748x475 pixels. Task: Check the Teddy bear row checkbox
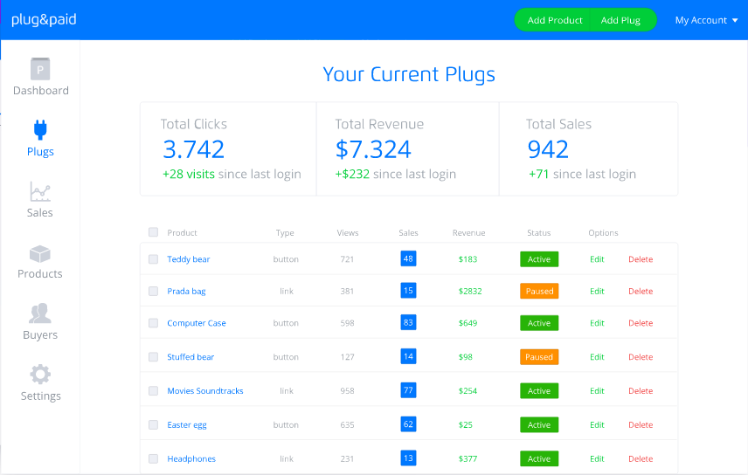pyautogui.click(x=153, y=259)
